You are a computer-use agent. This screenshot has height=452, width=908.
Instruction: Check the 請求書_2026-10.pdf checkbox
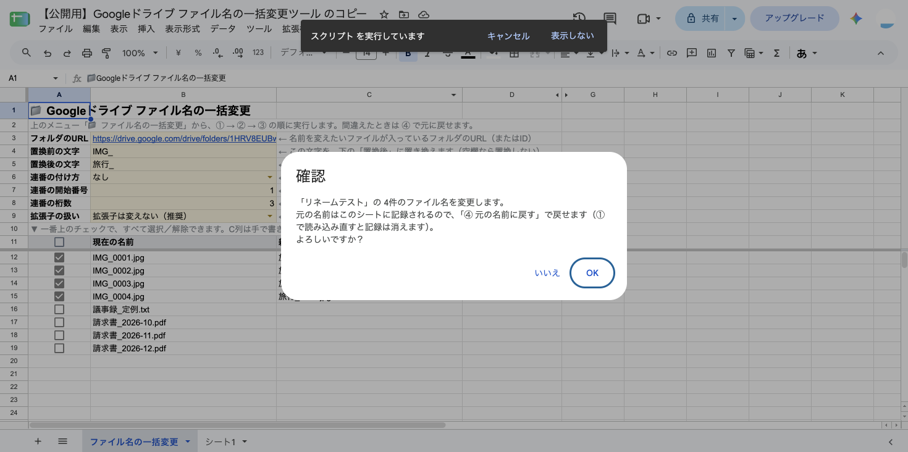[59, 322]
